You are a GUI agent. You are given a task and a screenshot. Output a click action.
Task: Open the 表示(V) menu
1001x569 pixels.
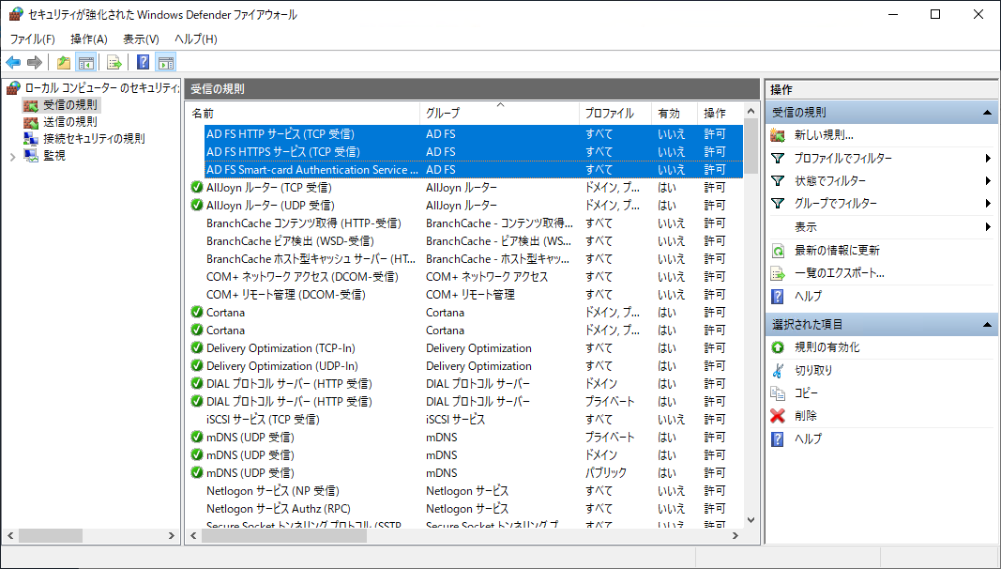141,38
